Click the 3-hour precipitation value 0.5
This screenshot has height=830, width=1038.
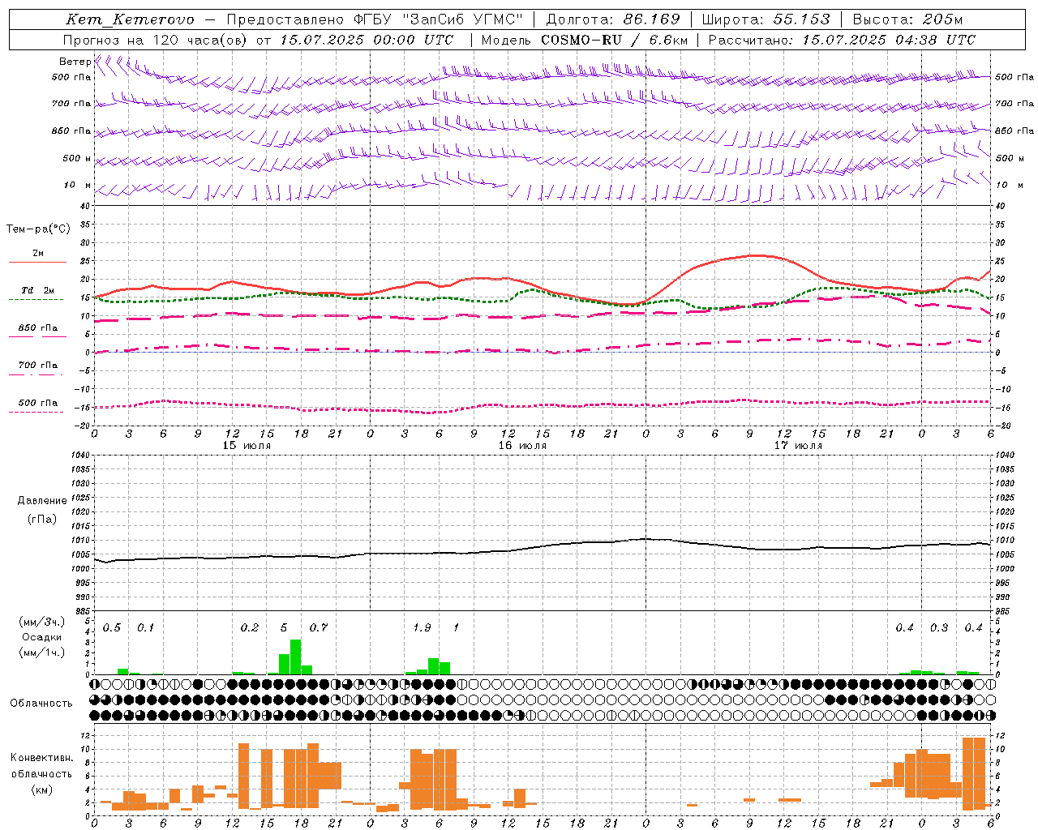112,628
